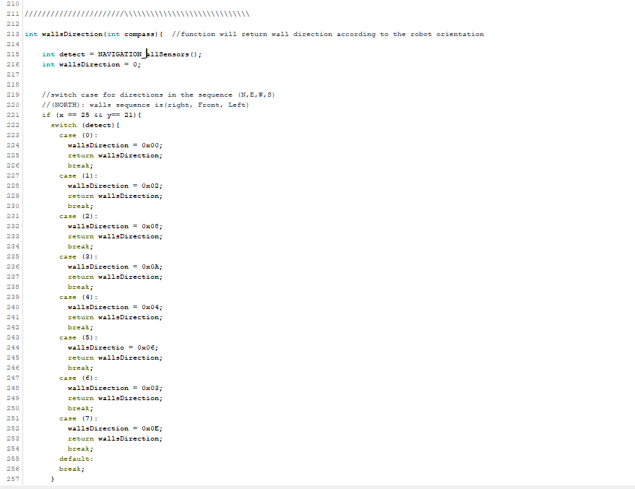Click the 'break;' statement on line 254
This screenshot has width=635, height=489.
pos(80,449)
